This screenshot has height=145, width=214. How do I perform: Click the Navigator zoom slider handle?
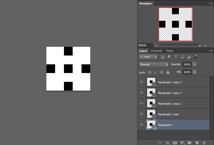200,45
